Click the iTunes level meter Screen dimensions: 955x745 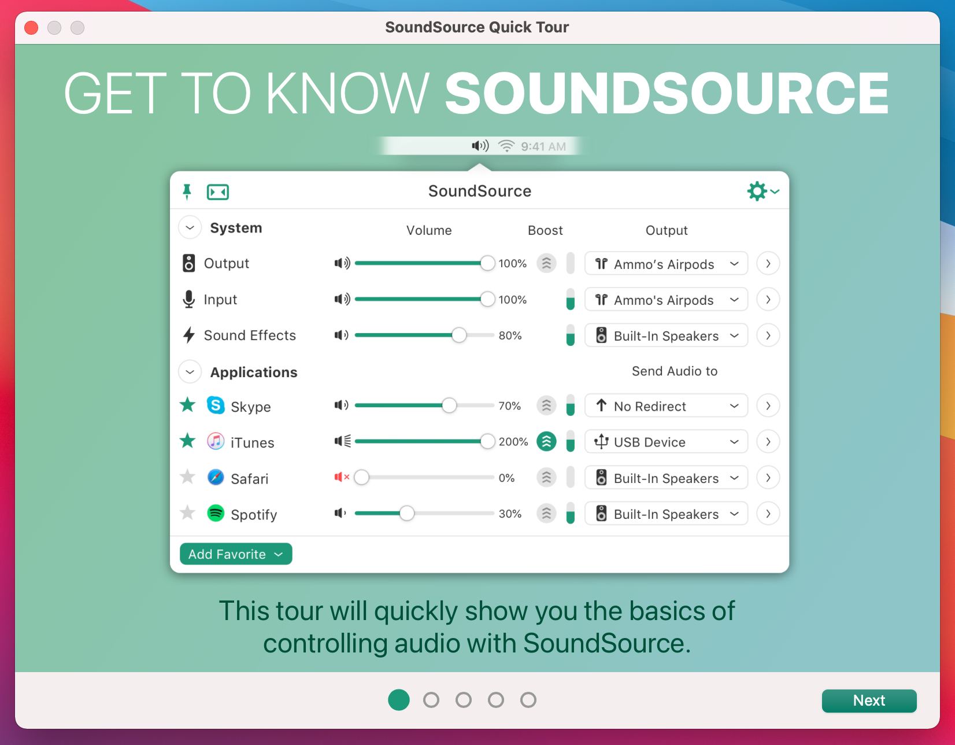tap(571, 441)
